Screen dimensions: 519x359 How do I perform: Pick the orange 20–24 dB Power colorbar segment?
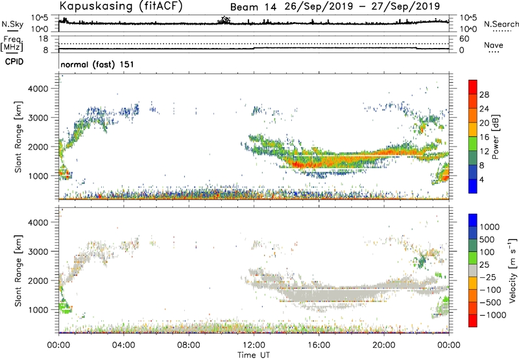(473, 115)
